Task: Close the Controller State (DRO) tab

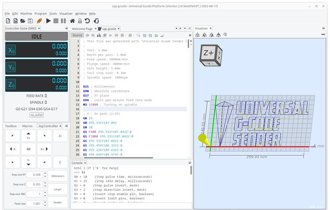Action: (39, 28)
